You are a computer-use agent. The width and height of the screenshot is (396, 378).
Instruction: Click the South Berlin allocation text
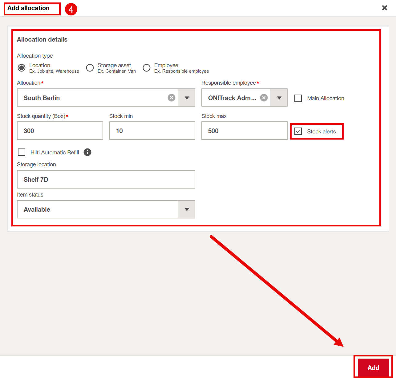42,98
